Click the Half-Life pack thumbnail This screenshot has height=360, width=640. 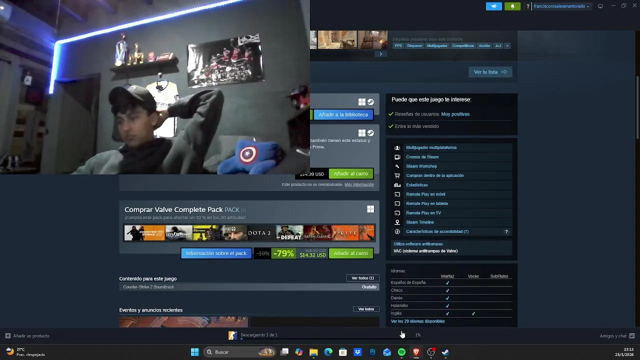click(x=345, y=233)
